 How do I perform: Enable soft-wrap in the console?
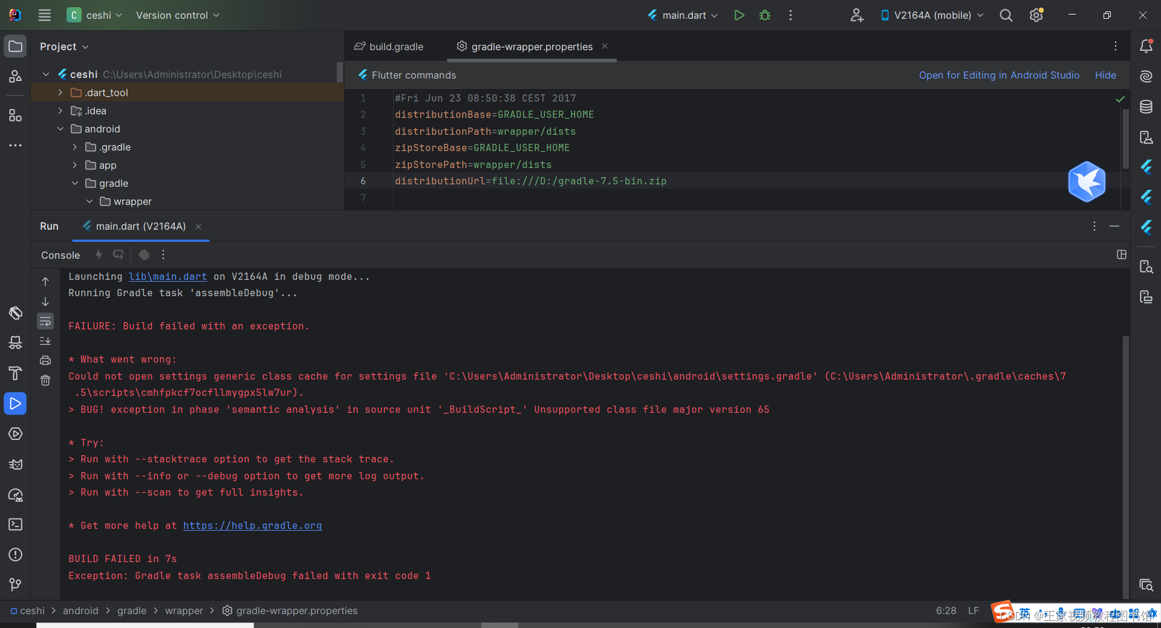coord(45,321)
